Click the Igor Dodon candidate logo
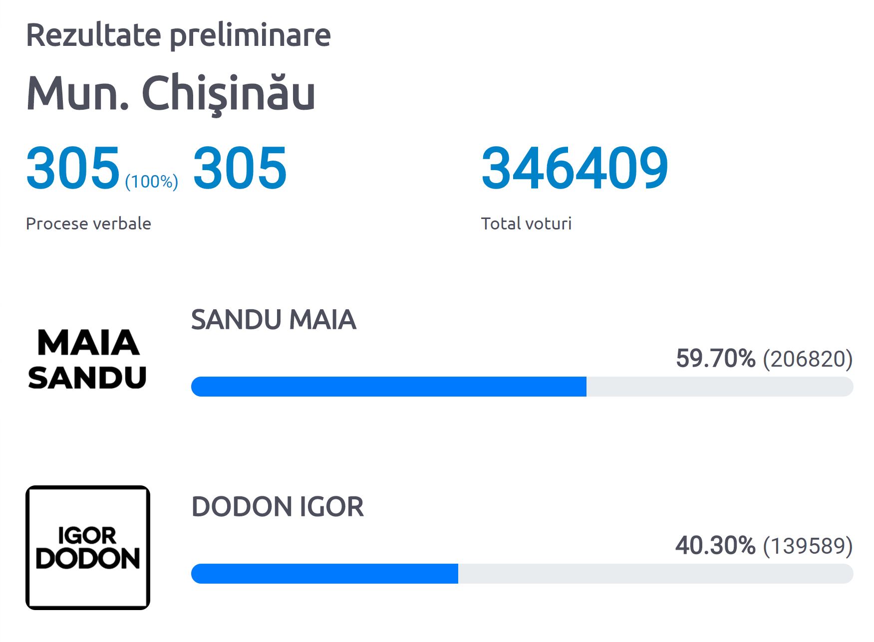The image size is (874, 642). click(x=88, y=548)
